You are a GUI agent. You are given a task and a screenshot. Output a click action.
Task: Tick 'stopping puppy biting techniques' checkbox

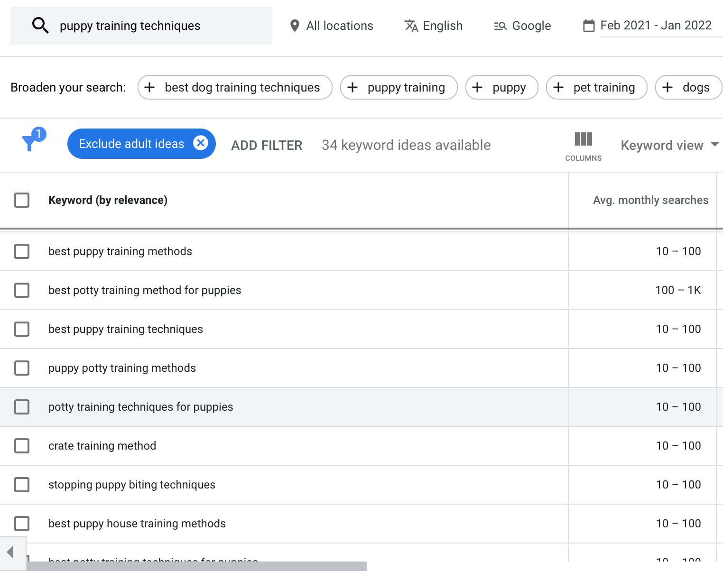22,485
